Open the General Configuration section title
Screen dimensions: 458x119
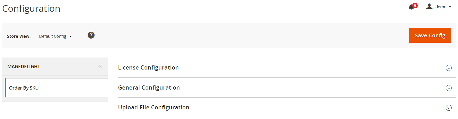click(149, 88)
